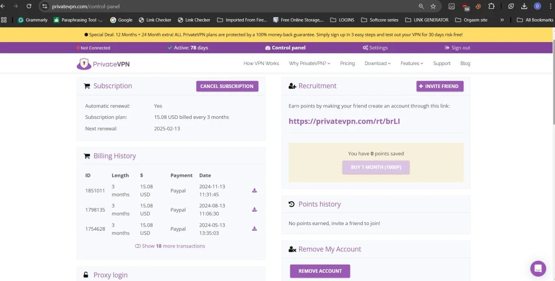
Task: Open the Blog page
Action: (x=465, y=63)
